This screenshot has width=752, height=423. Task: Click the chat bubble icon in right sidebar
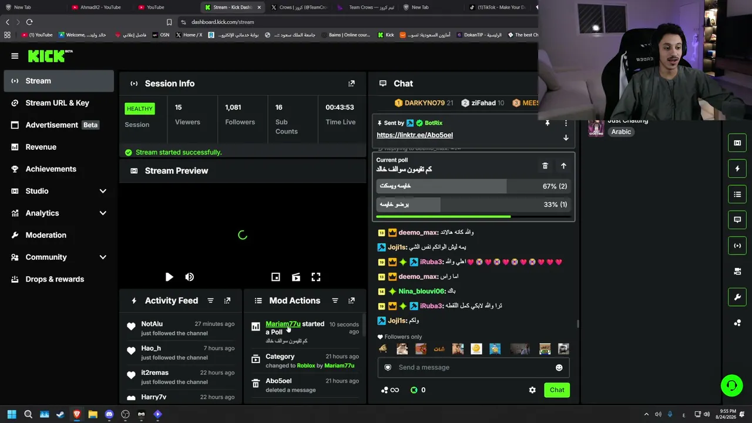pos(737,220)
